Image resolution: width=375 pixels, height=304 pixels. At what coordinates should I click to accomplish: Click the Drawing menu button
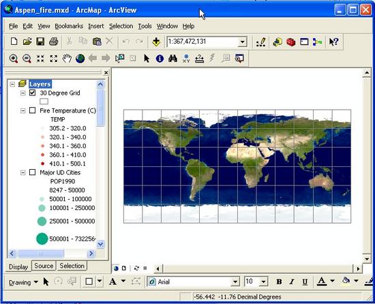pos(23,282)
